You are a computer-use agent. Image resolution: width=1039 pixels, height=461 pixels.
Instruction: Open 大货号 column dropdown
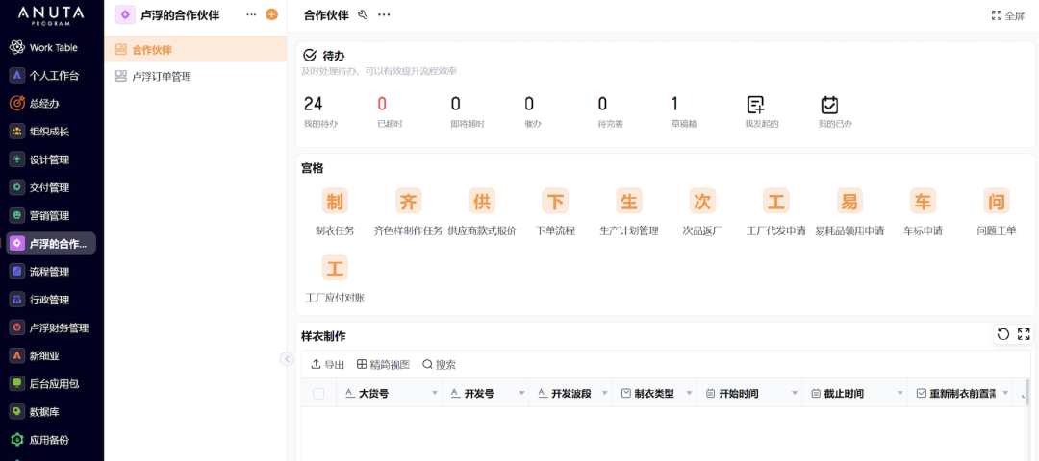pos(435,394)
